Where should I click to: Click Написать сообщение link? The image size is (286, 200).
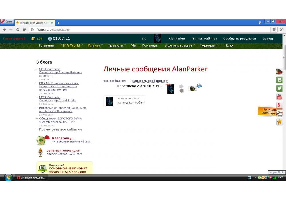coord(149,81)
